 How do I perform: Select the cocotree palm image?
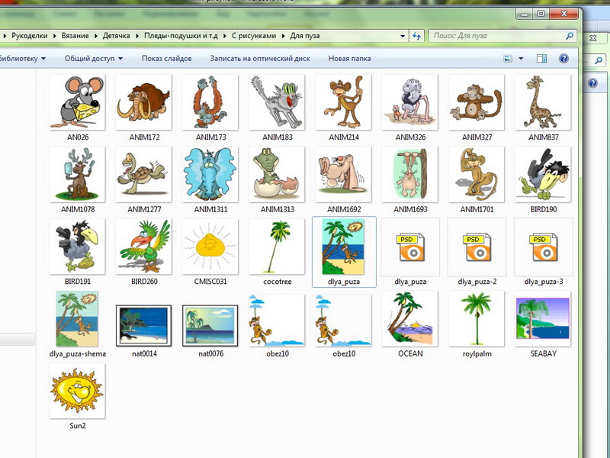277,247
